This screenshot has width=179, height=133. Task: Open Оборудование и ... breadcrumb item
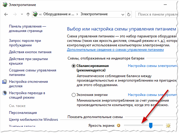(x=59, y=14)
